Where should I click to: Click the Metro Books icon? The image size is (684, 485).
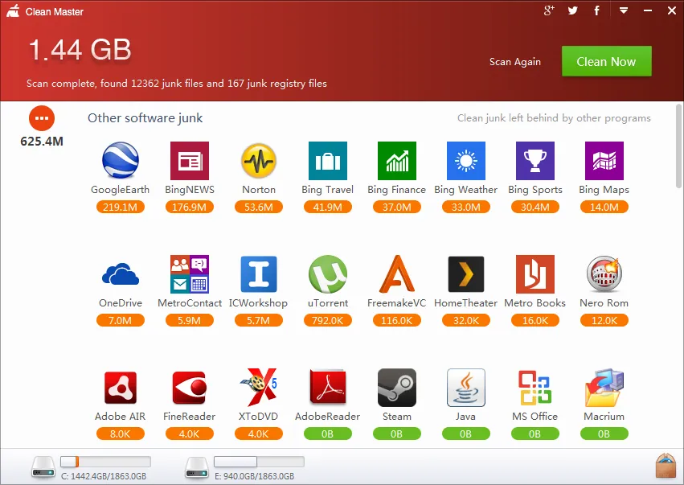pos(535,274)
